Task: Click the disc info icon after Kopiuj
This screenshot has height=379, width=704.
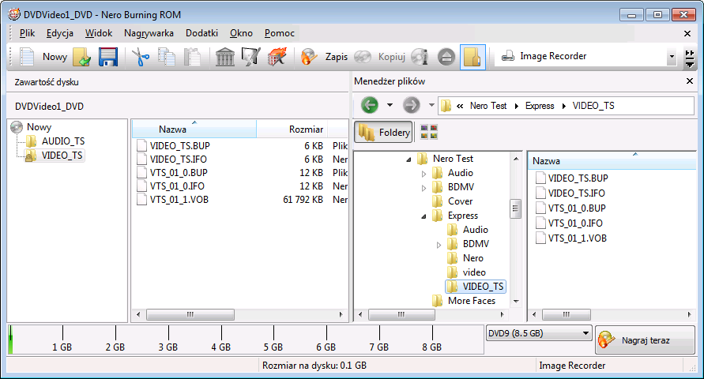Action: pyautogui.click(x=420, y=57)
